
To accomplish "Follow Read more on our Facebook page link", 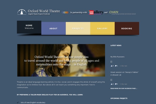I will tap(124, 88).
